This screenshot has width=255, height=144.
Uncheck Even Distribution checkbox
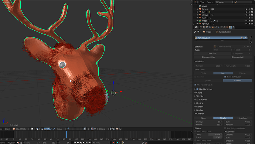pyautogui.click(x=225, y=77)
